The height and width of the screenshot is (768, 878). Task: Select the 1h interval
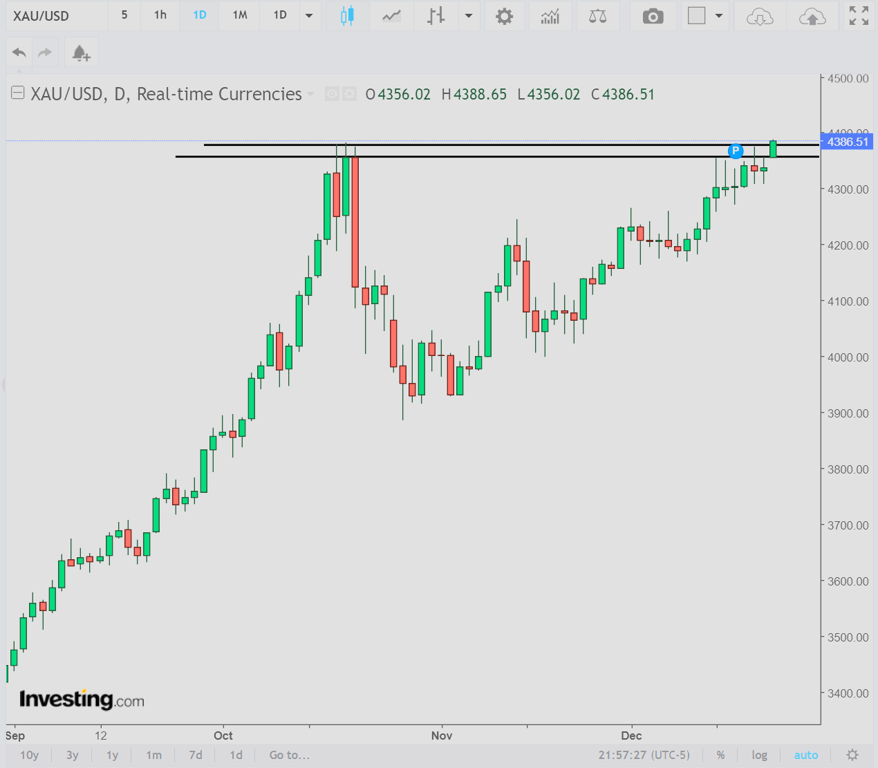[x=160, y=15]
